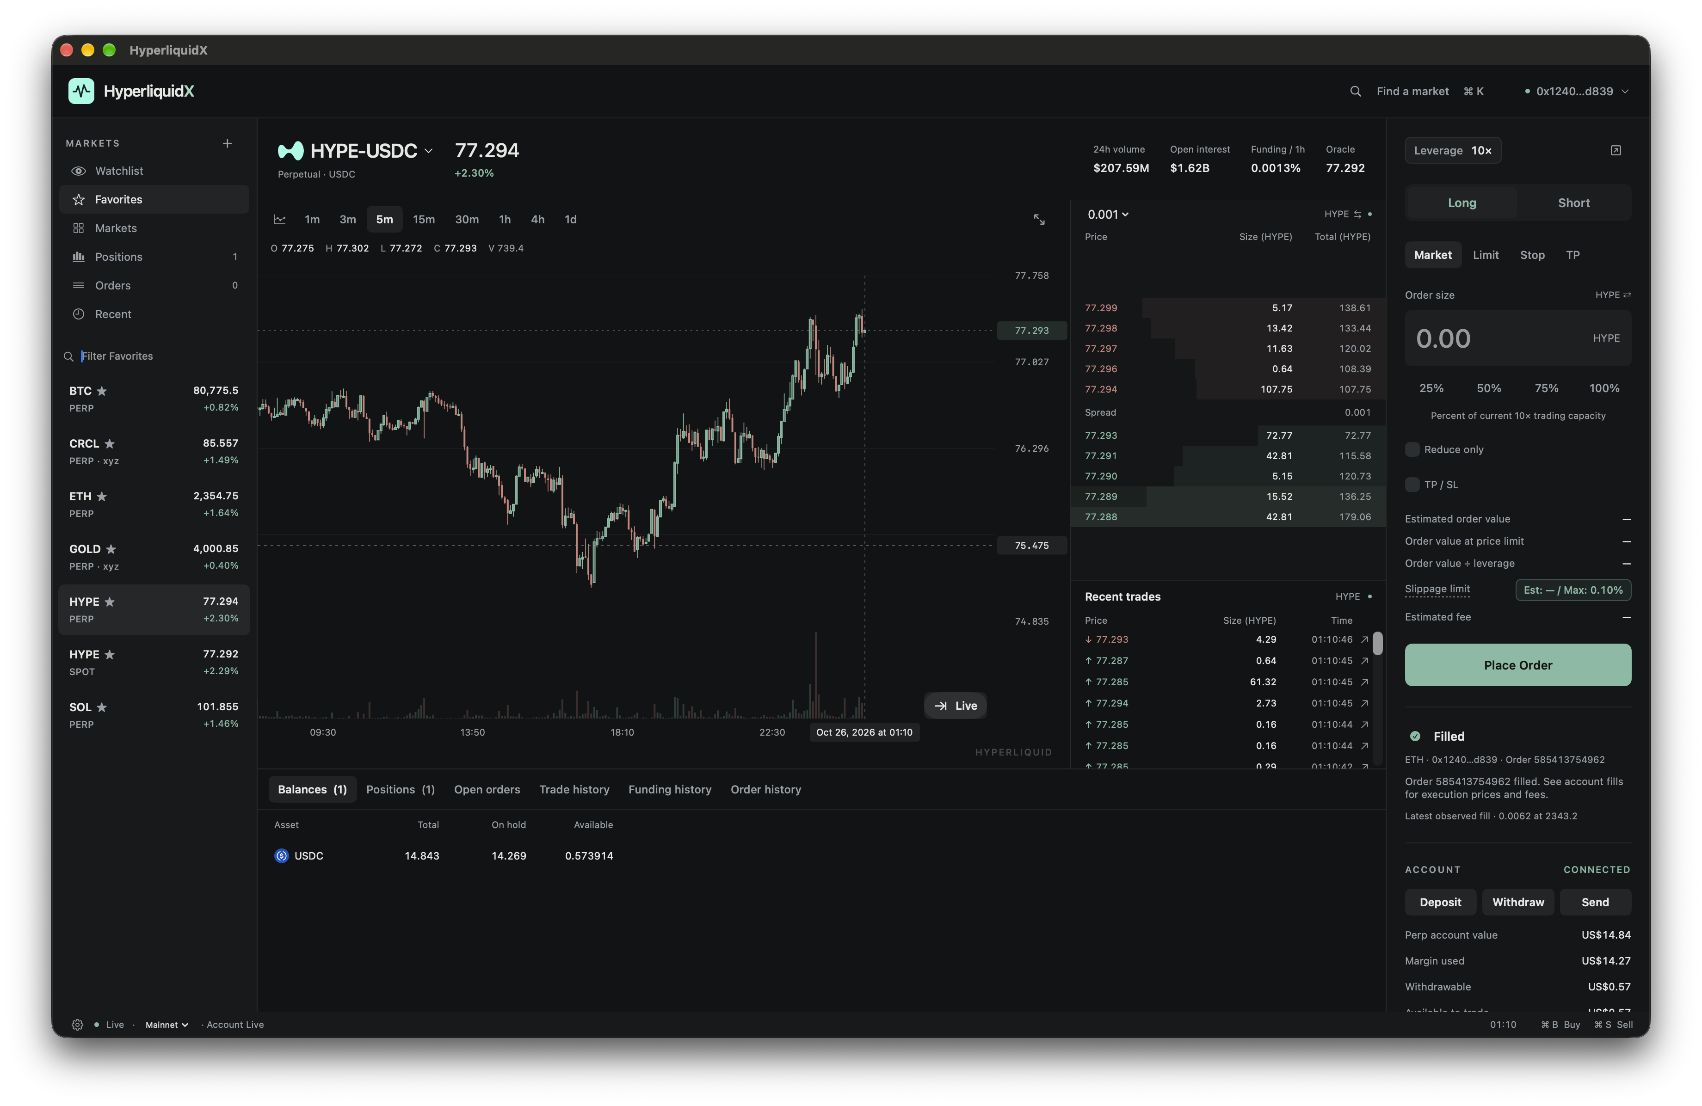Open Recent markets with clock icon
1702x1106 pixels.
click(154, 314)
